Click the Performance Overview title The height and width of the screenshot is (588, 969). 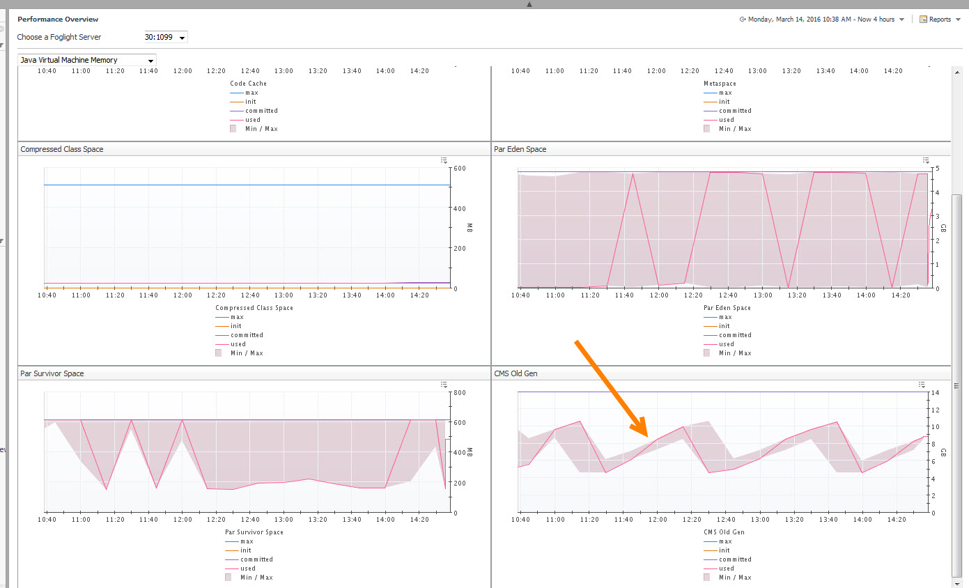pyautogui.click(x=58, y=20)
